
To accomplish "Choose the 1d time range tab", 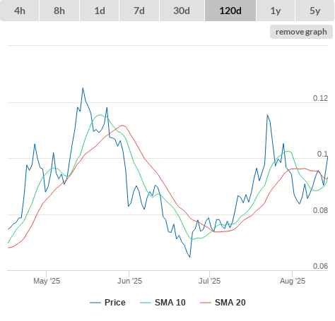I will click(100, 11).
